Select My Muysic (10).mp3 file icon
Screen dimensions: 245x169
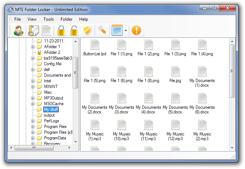[122, 125]
